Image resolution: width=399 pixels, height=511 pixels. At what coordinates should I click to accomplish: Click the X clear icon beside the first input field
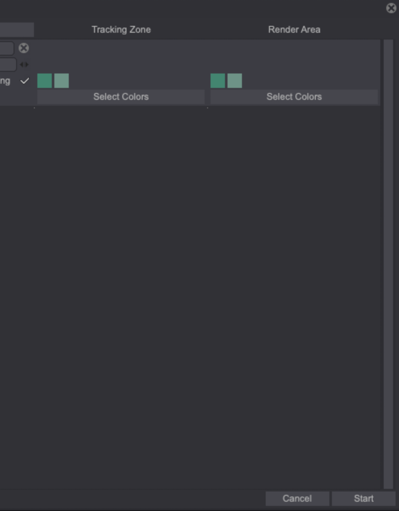24,48
